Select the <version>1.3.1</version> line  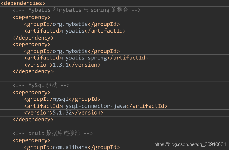click(x=62, y=65)
